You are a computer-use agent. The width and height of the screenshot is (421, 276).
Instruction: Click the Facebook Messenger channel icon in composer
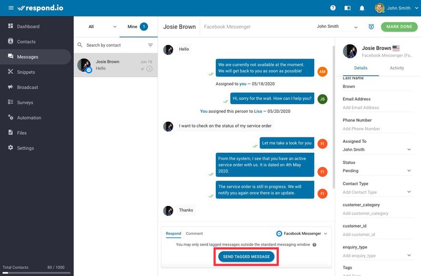click(279, 233)
